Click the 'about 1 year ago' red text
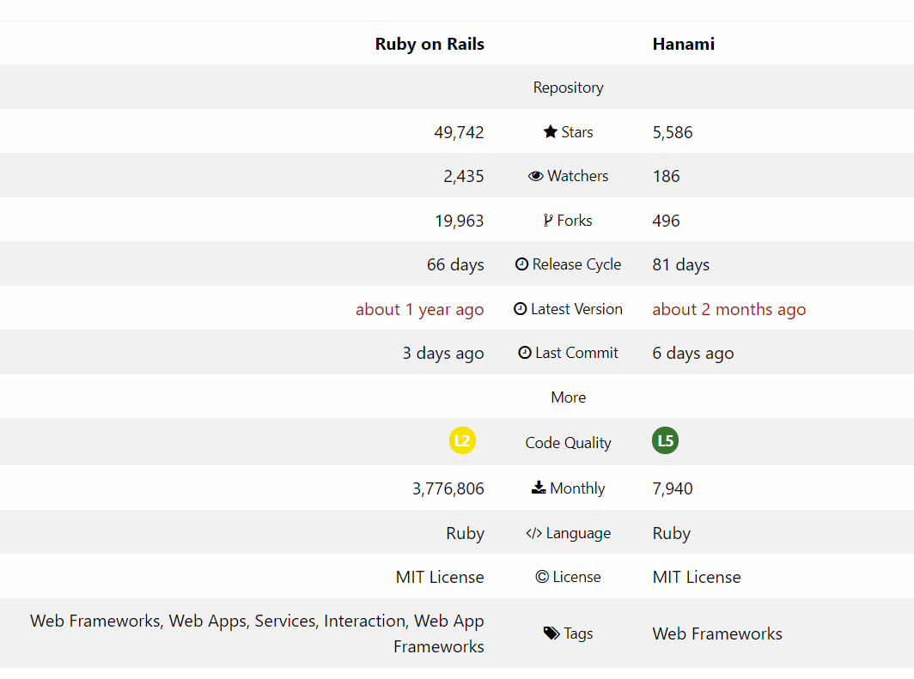914x679 pixels. click(420, 309)
